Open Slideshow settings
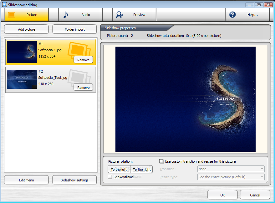The image size is (275, 203). pos(74,180)
